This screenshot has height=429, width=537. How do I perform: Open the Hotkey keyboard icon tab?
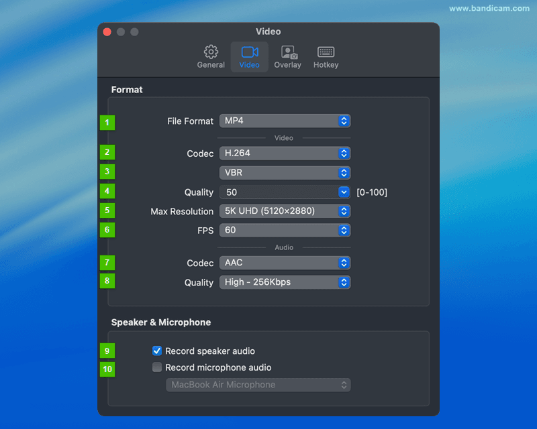326,52
